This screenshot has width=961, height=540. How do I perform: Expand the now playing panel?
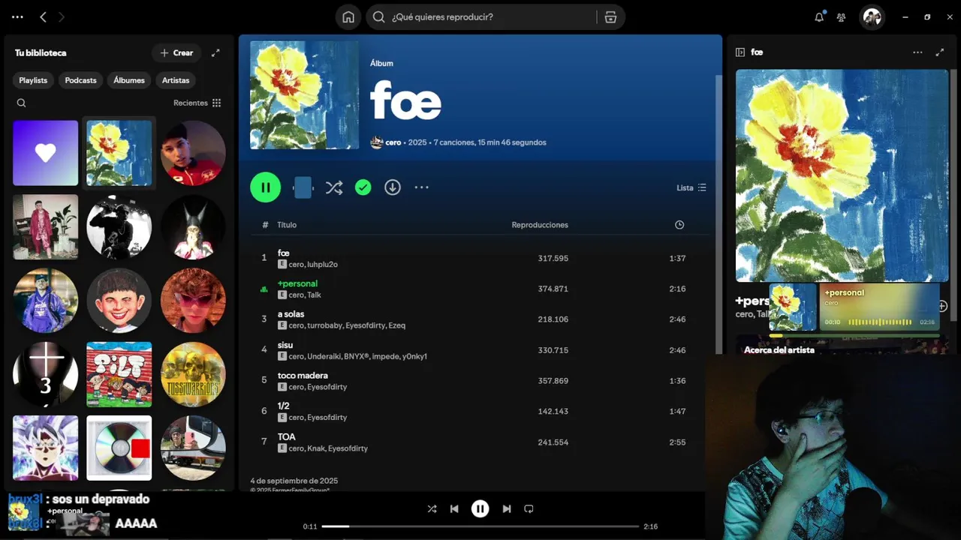click(939, 52)
